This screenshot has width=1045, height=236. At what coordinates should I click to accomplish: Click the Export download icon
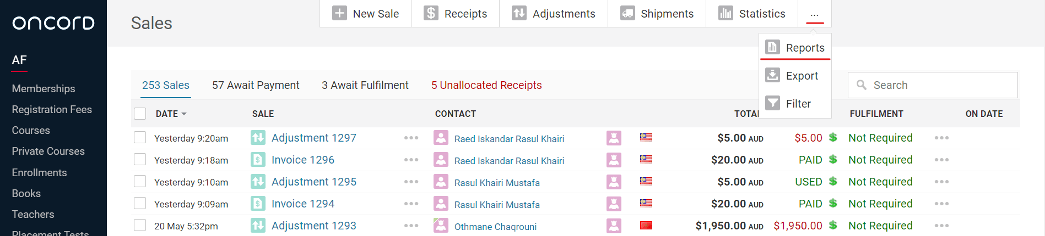coord(772,75)
